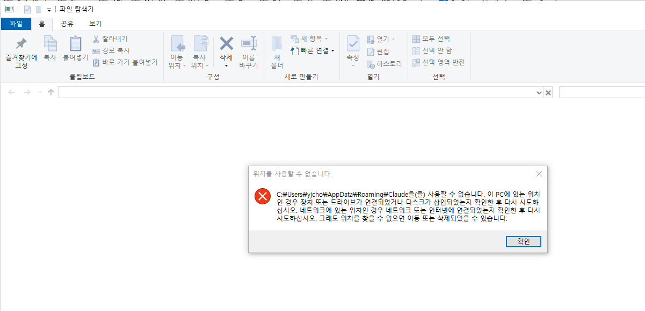Screen dimensions: 645x311
Task: Click the File Explorer title bar app icon
Action: [x=9, y=9]
